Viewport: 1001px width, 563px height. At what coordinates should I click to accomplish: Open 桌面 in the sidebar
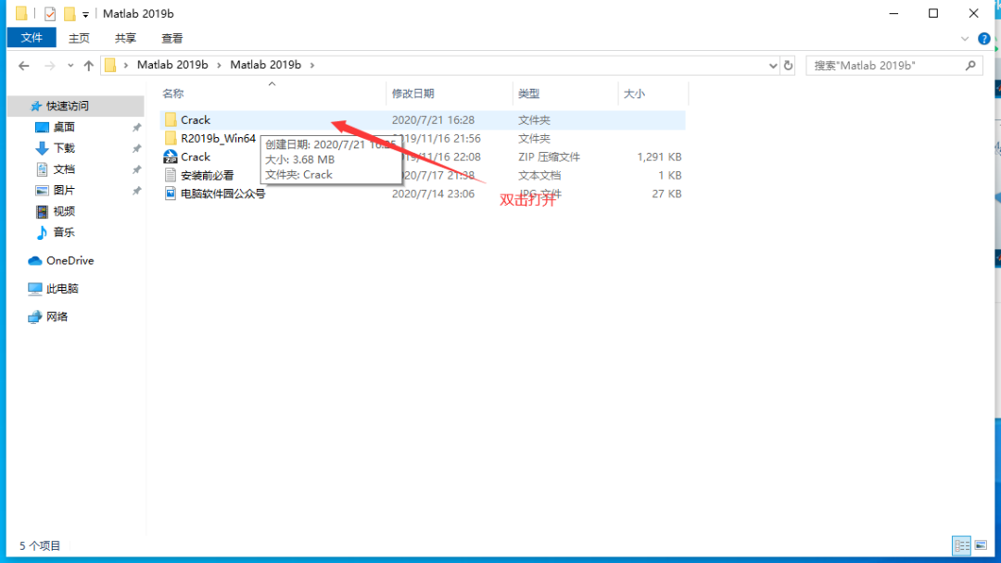point(64,127)
